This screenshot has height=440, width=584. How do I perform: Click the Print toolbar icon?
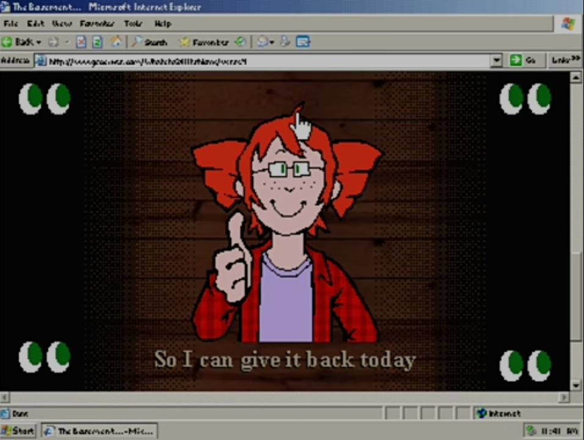pyautogui.click(x=285, y=42)
